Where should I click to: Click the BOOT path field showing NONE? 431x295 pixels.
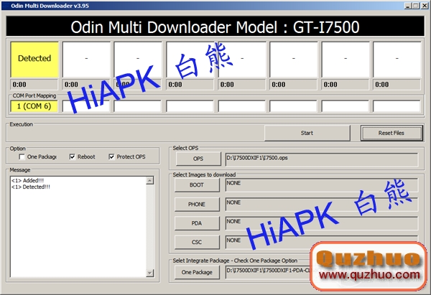tap(322, 185)
